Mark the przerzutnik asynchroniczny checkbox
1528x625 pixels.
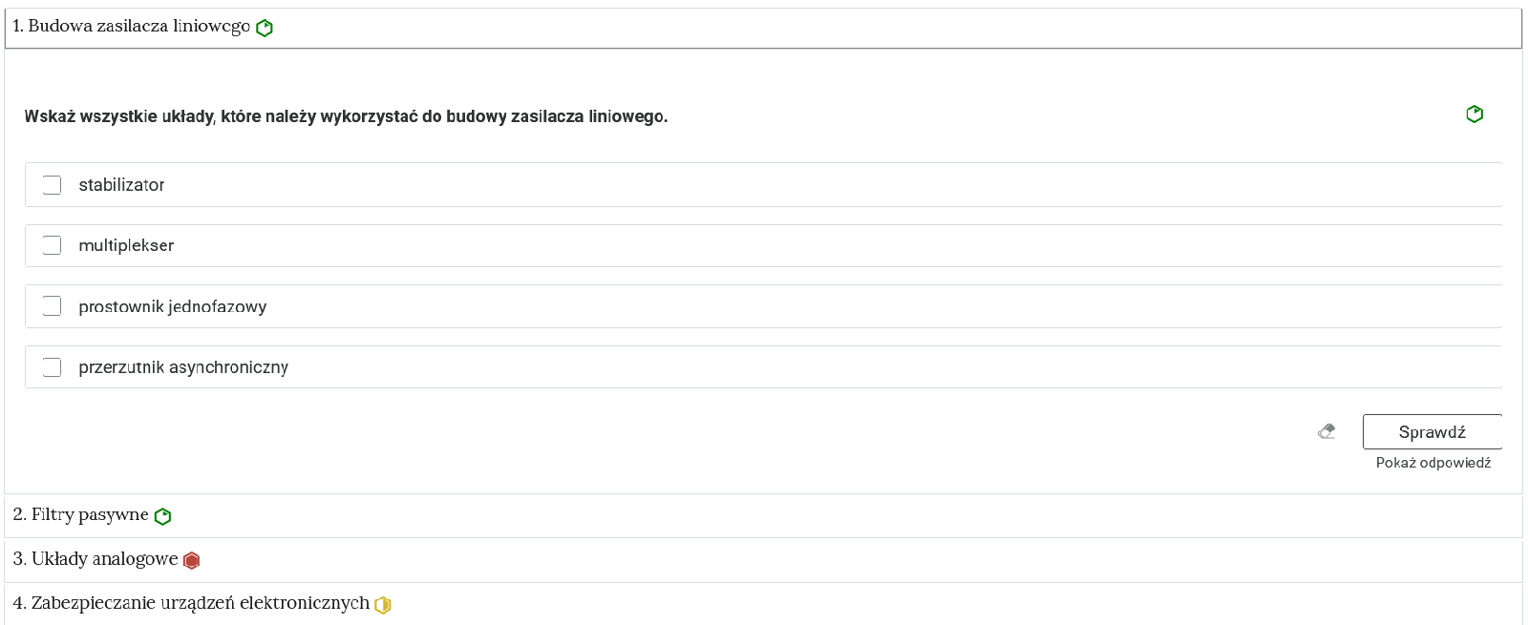(x=52, y=367)
